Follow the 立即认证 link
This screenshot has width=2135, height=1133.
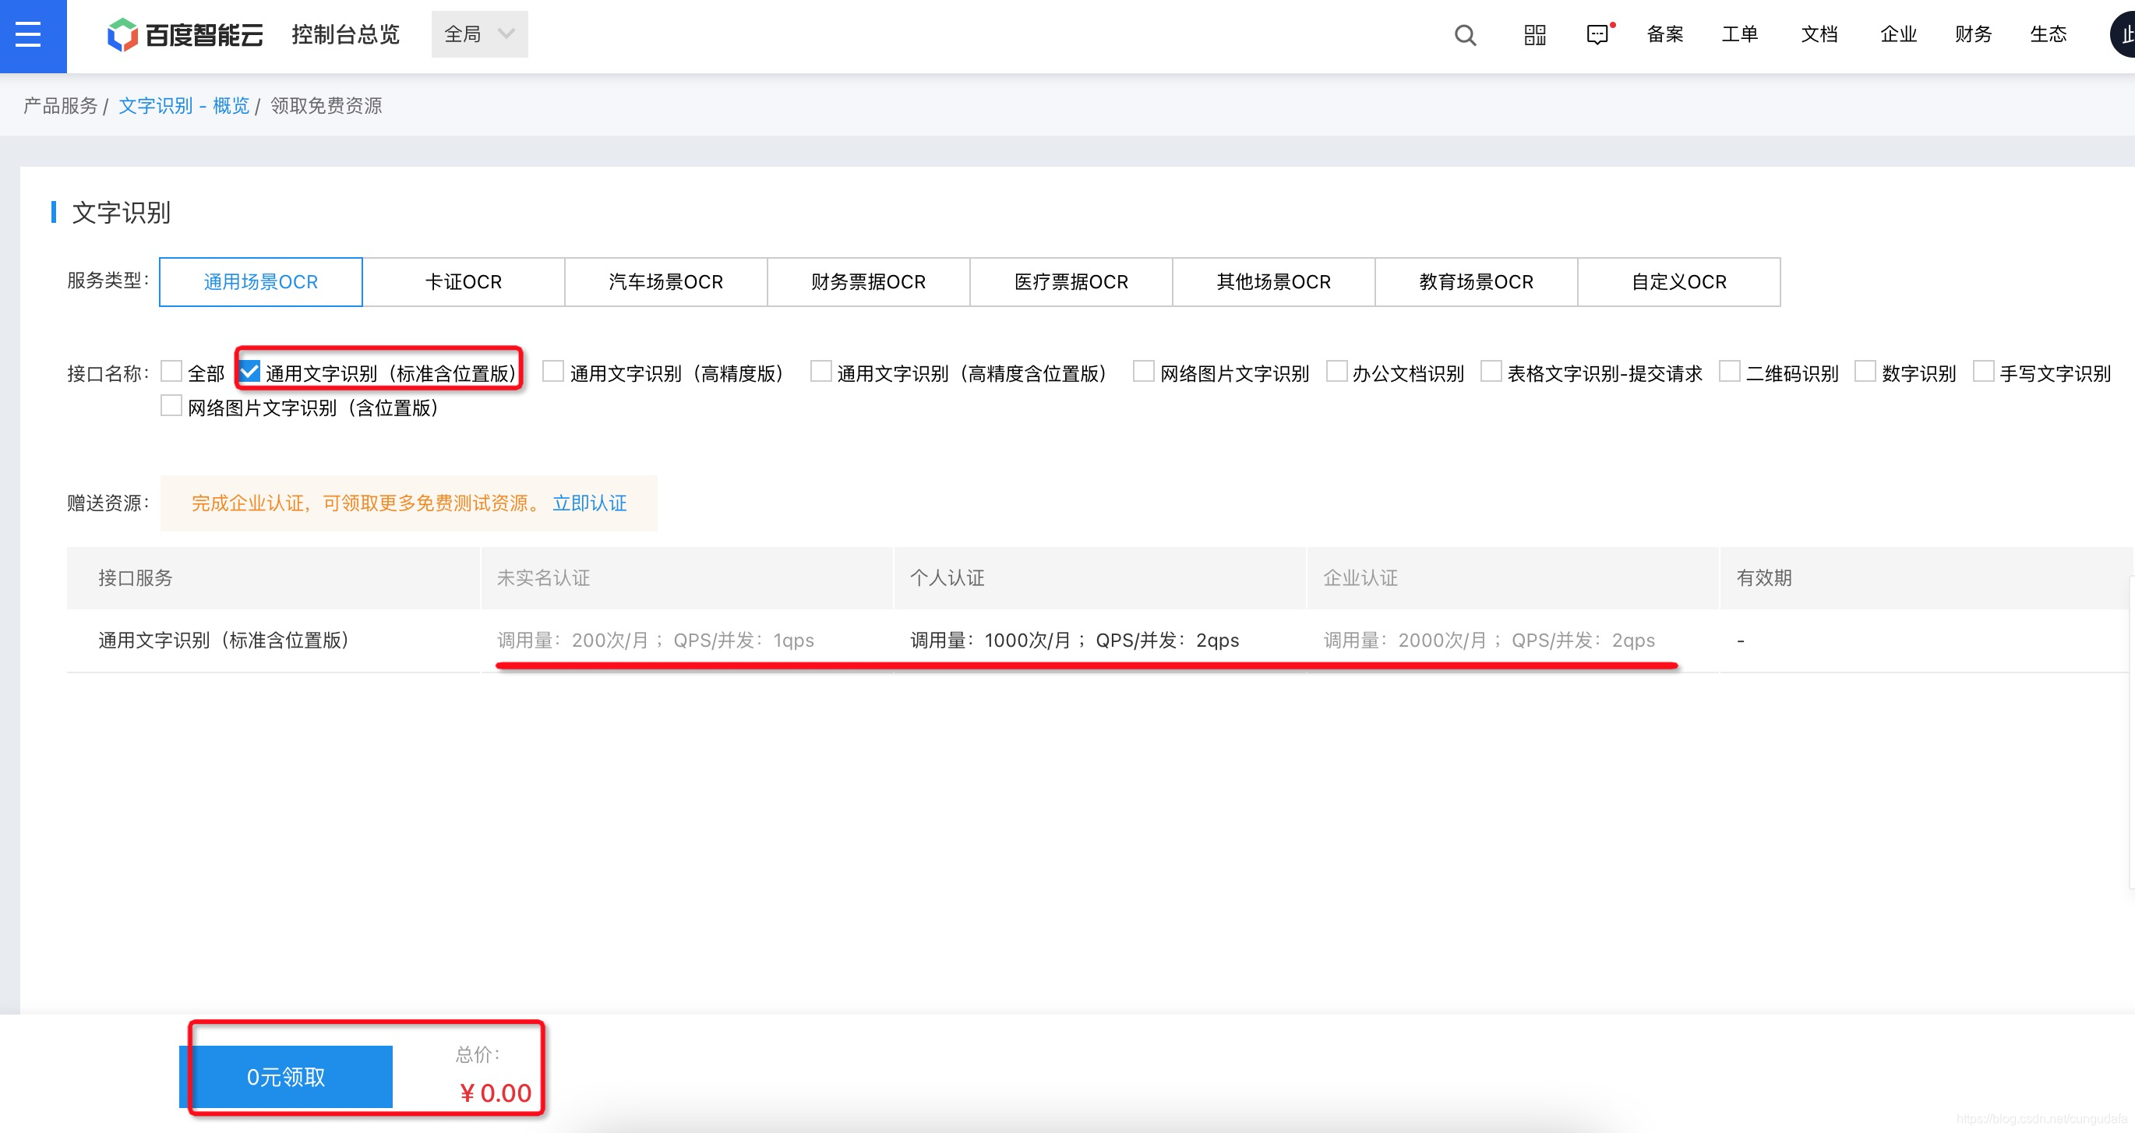[x=589, y=503]
